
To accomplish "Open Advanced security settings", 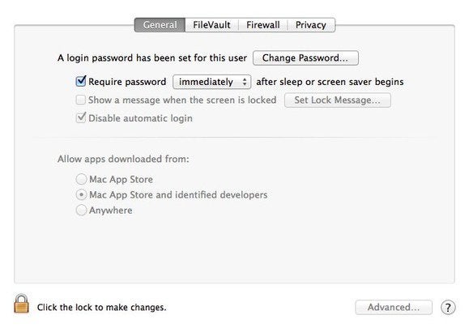I will (394, 308).
